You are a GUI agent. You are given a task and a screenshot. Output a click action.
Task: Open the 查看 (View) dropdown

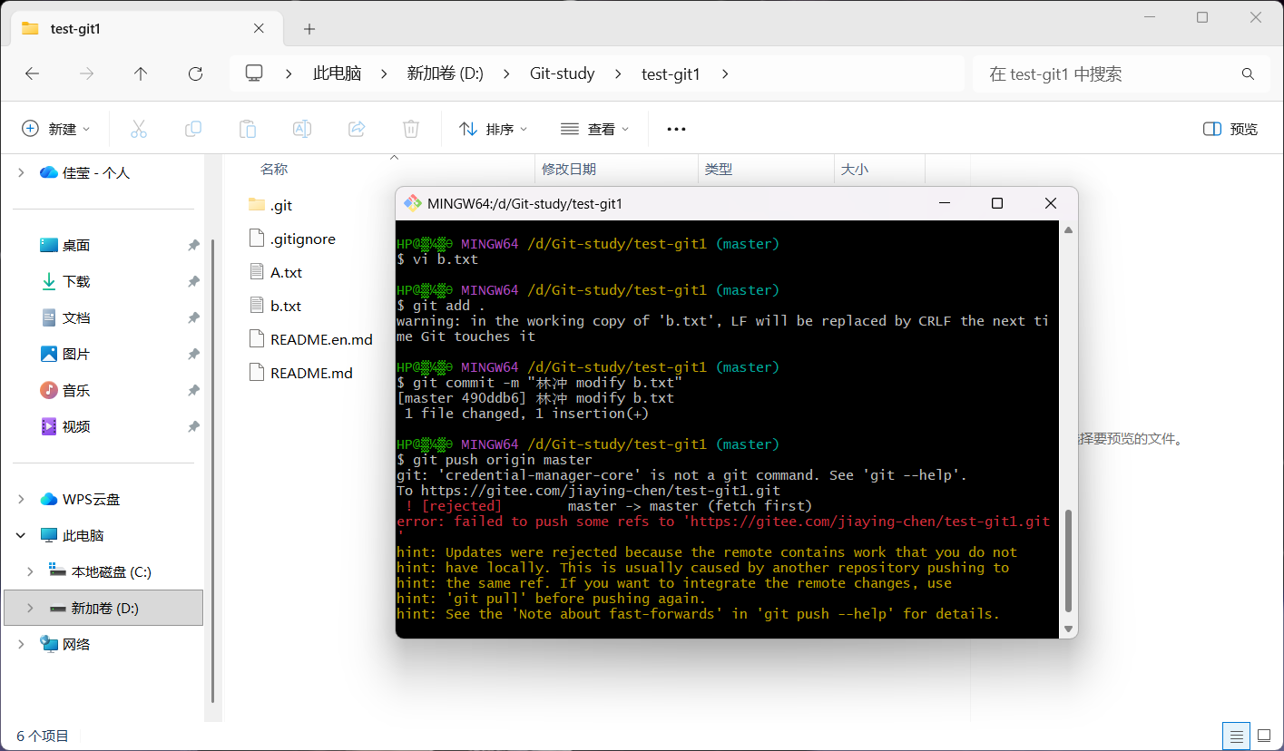pyautogui.click(x=594, y=129)
